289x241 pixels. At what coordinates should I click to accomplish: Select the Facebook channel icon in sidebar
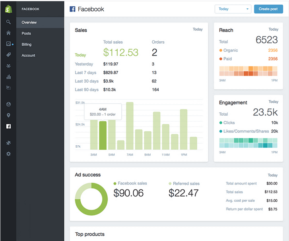8,127
